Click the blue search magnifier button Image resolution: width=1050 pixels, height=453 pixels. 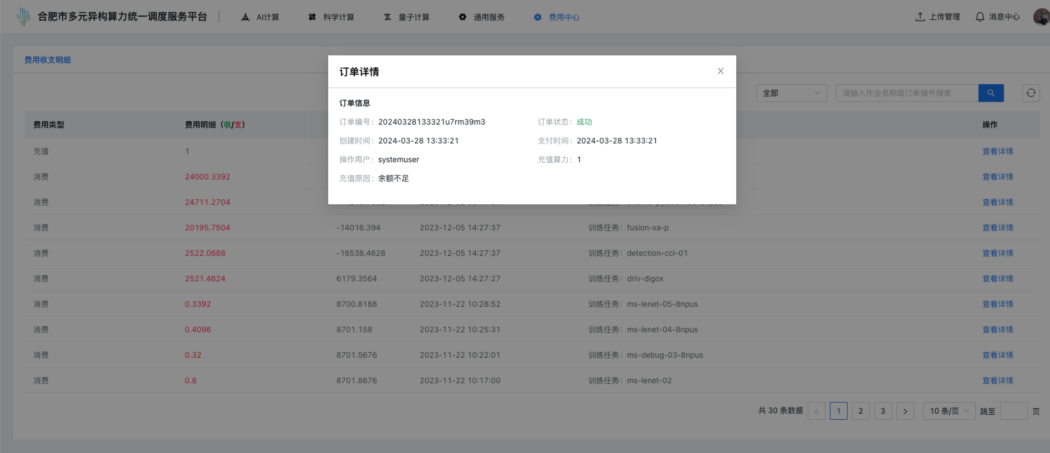pos(991,93)
